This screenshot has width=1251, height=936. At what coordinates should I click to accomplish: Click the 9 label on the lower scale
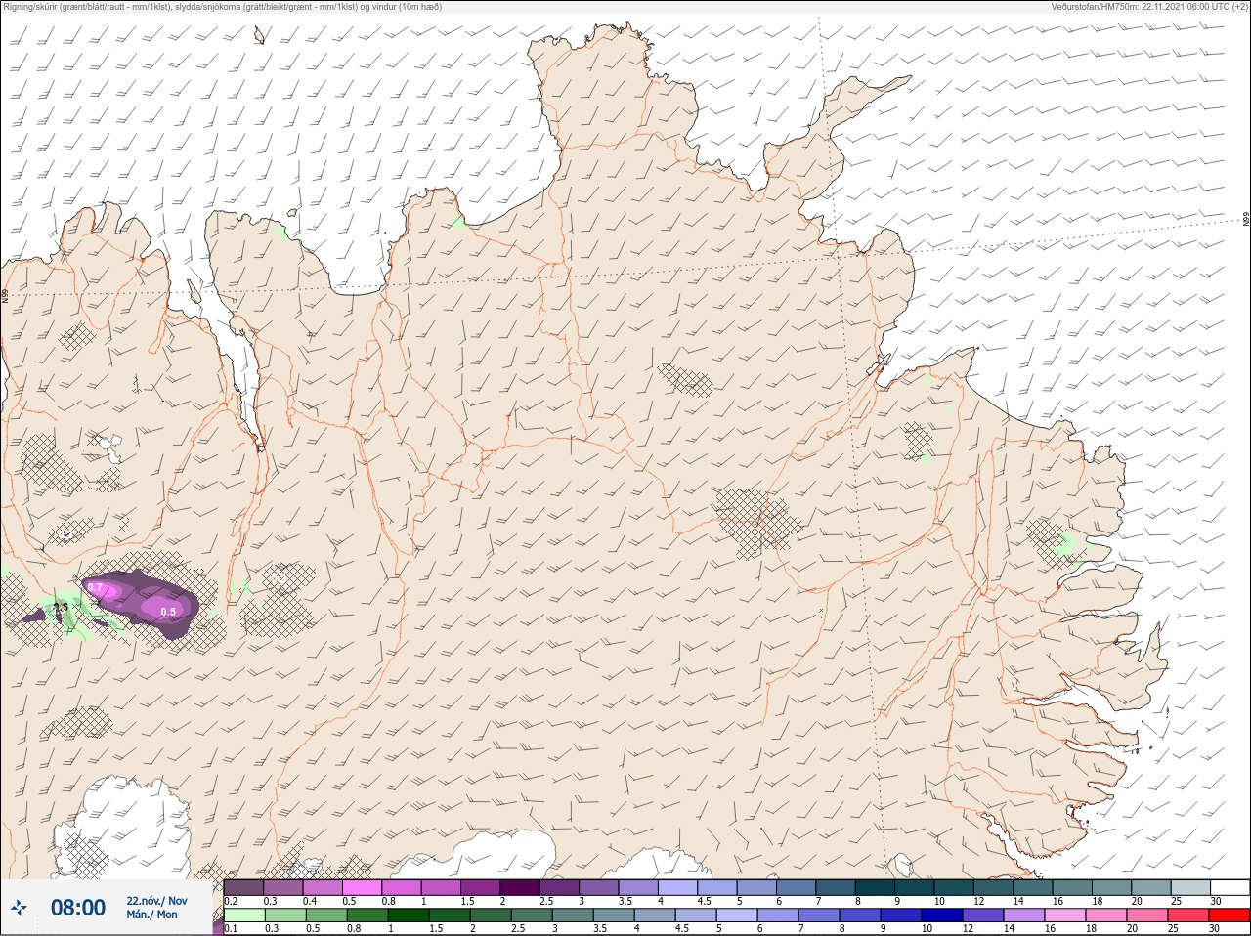[x=884, y=928]
